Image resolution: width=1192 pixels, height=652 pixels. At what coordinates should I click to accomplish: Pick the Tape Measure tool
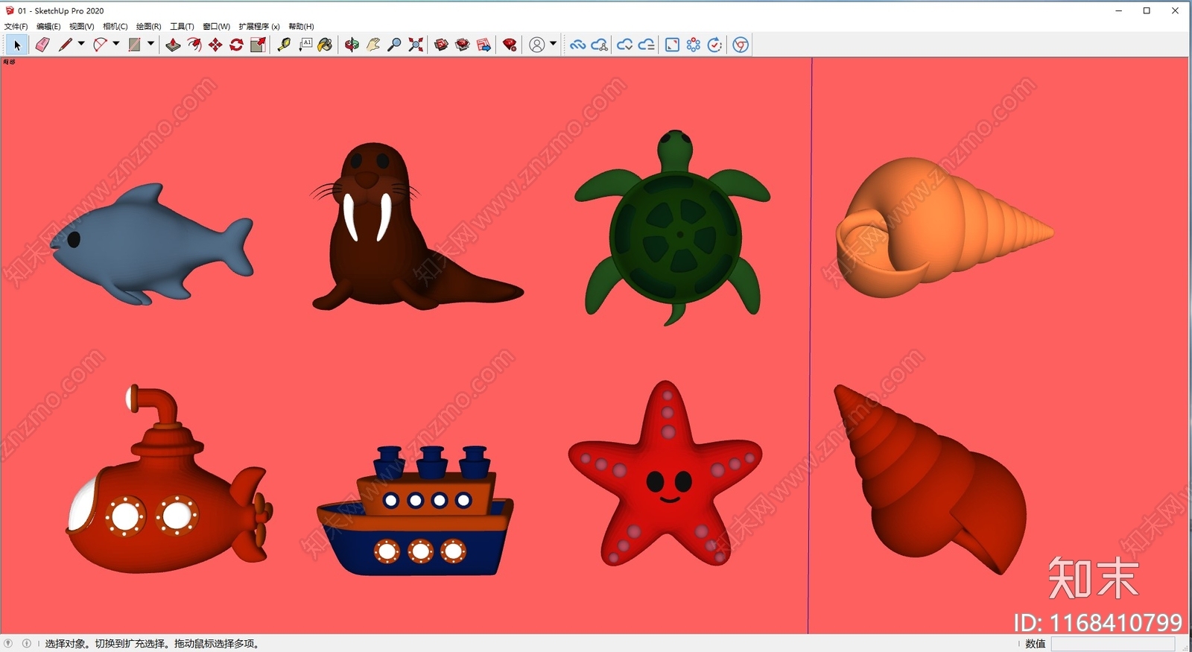pyautogui.click(x=284, y=45)
